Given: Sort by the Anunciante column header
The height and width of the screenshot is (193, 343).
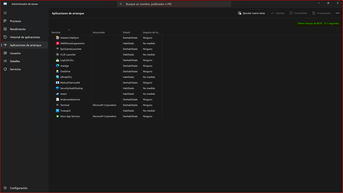Looking at the screenshot, I should coord(106,31).
